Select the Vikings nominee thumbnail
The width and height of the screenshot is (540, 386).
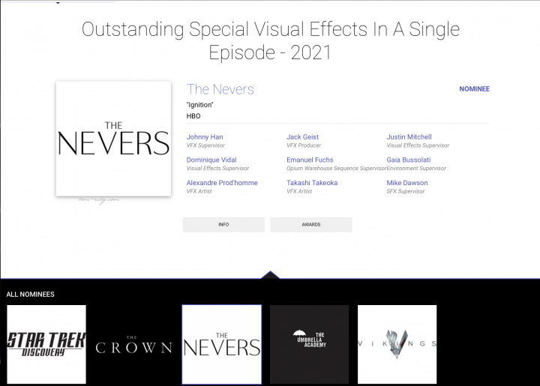tap(397, 344)
